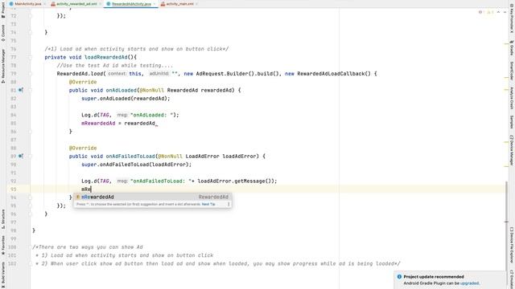Open the Gradle tool window
Viewport: 515px width, 289px height.
tap(512, 48)
